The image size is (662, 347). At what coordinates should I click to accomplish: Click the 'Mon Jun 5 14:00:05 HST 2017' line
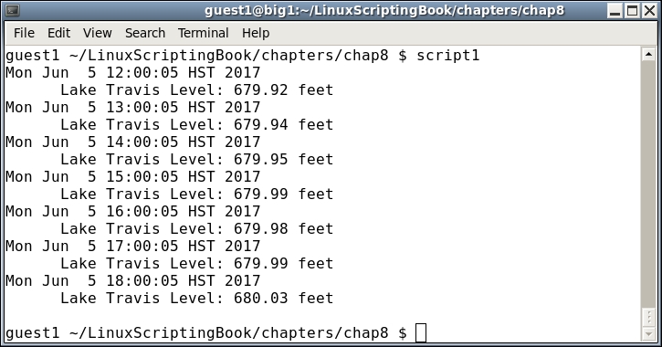133,142
